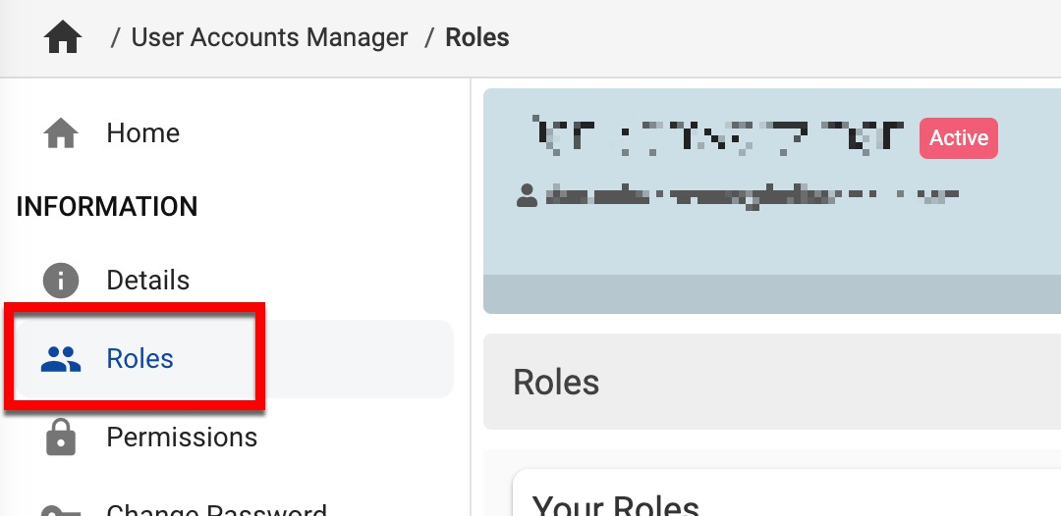This screenshot has height=516, width=1061.
Task: Go to Home from the sidebar label
Action: (x=143, y=133)
